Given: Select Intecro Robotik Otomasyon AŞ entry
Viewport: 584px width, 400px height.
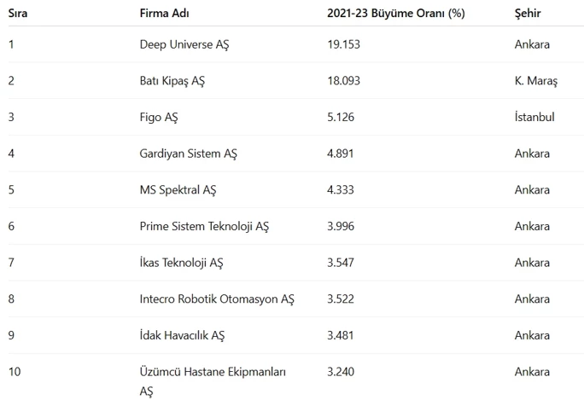Looking at the screenshot, I should 217,299.
